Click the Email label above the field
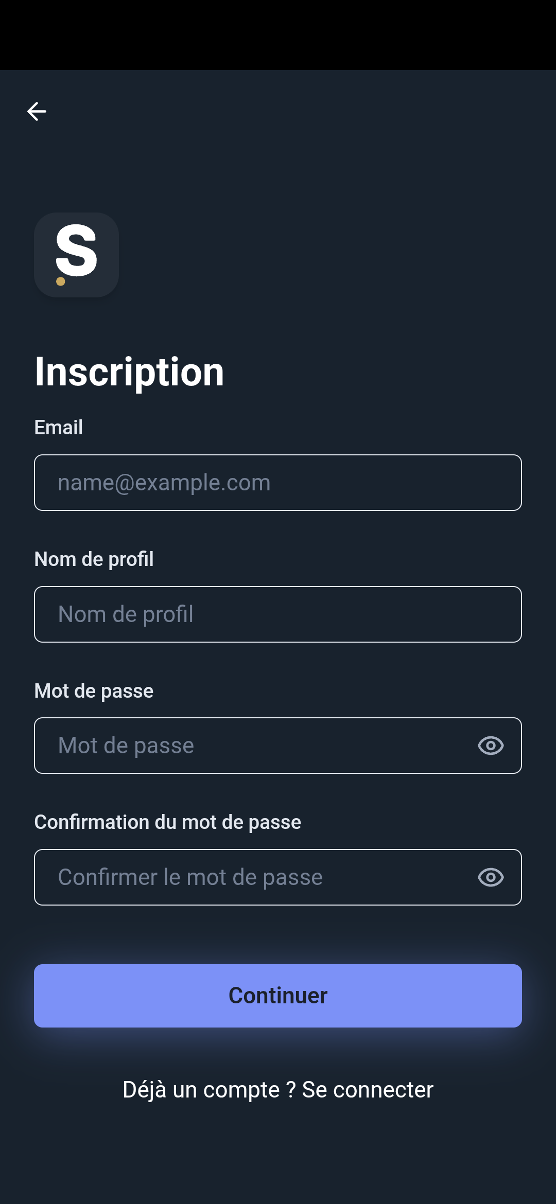The height and width of the screenshot is (1204, 556). click(58, 428)
